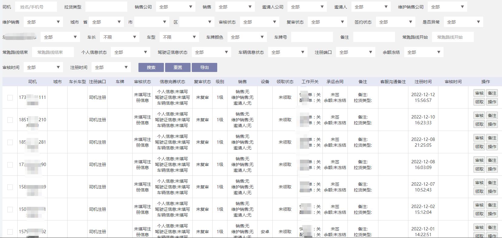Viewport: 502px width, 238px height.
Task: Click 审核 for row 2022-12-10 16:23:33
Action: click(479, 116)
